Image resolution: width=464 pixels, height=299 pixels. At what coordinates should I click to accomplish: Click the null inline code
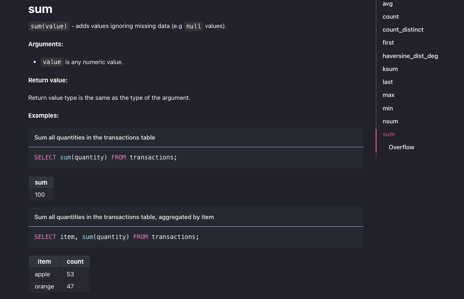pos(194,26)
